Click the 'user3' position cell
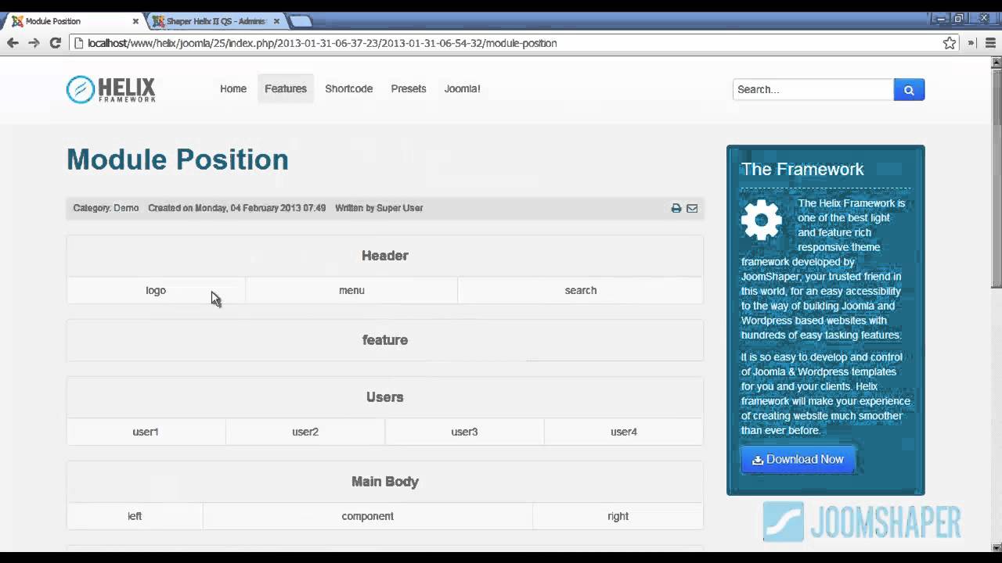This screenshot has width=1002, height=563. point(464,432)
